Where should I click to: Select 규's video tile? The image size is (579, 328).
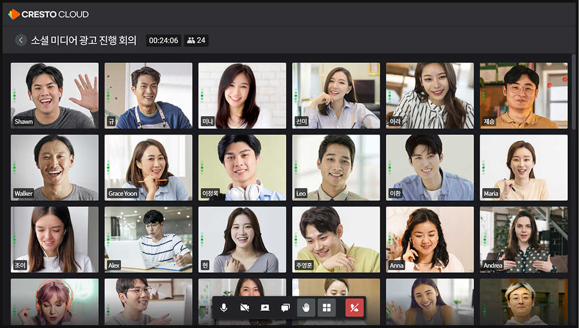click(148, 95)
